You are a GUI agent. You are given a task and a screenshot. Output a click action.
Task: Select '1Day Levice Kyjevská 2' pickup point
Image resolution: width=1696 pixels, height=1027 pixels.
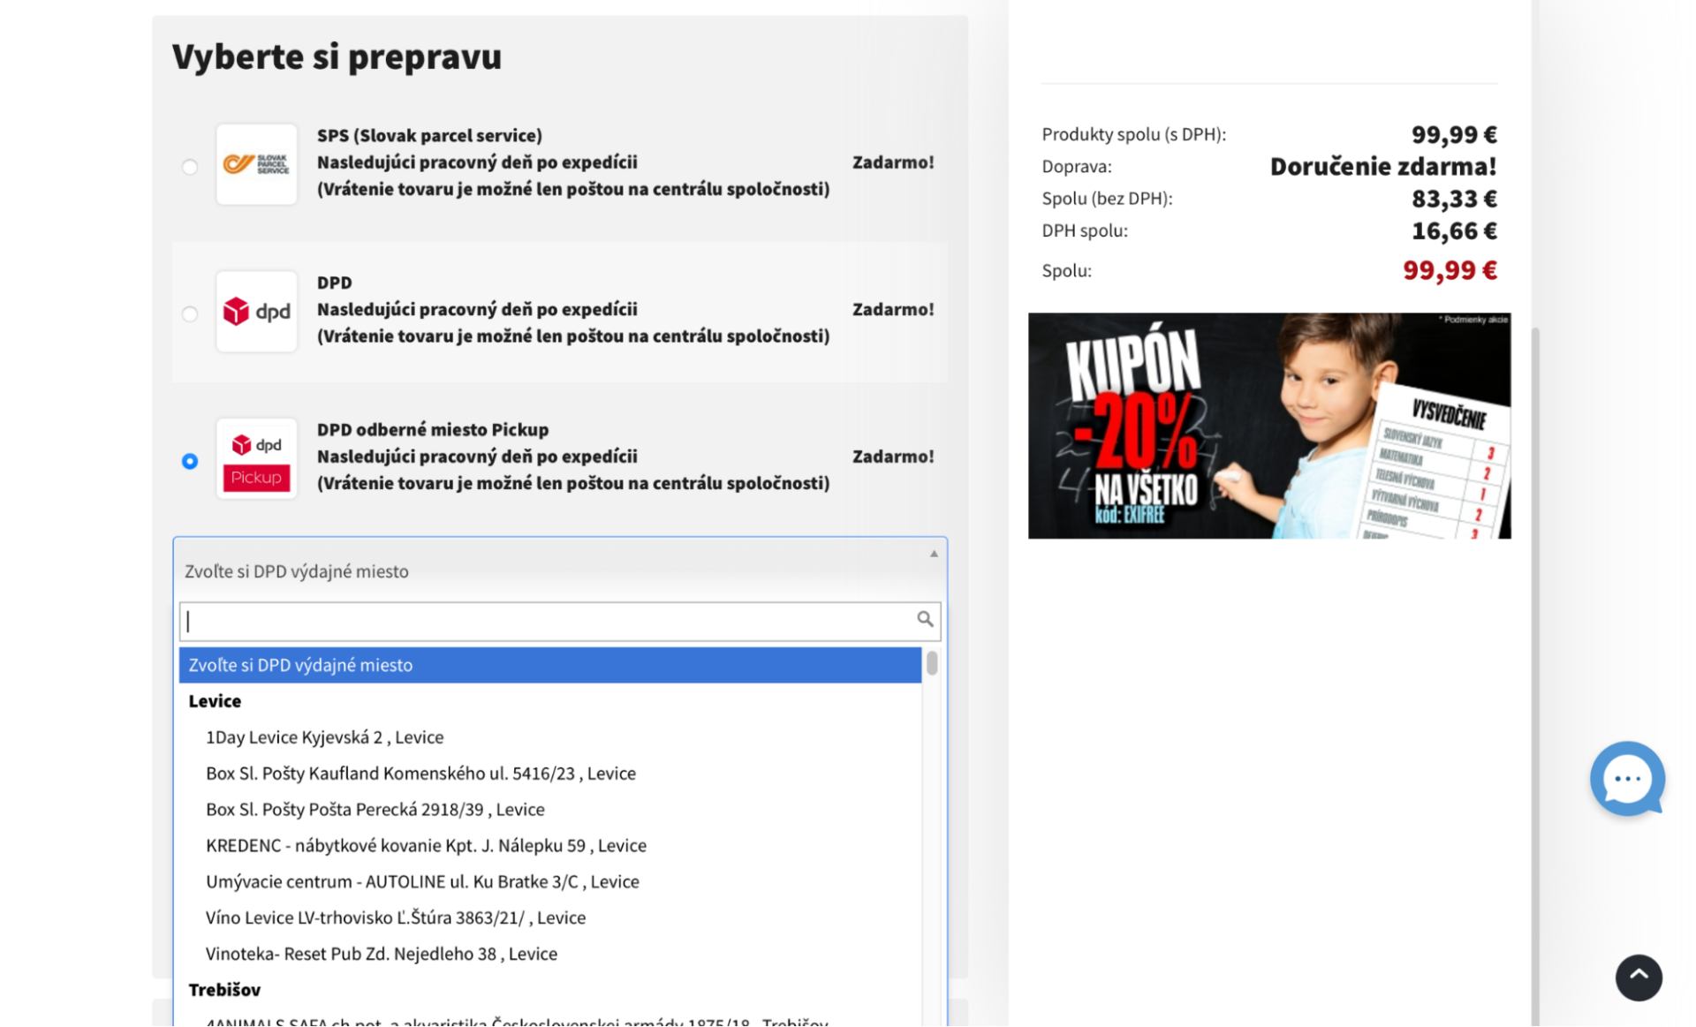coord(324,736)
